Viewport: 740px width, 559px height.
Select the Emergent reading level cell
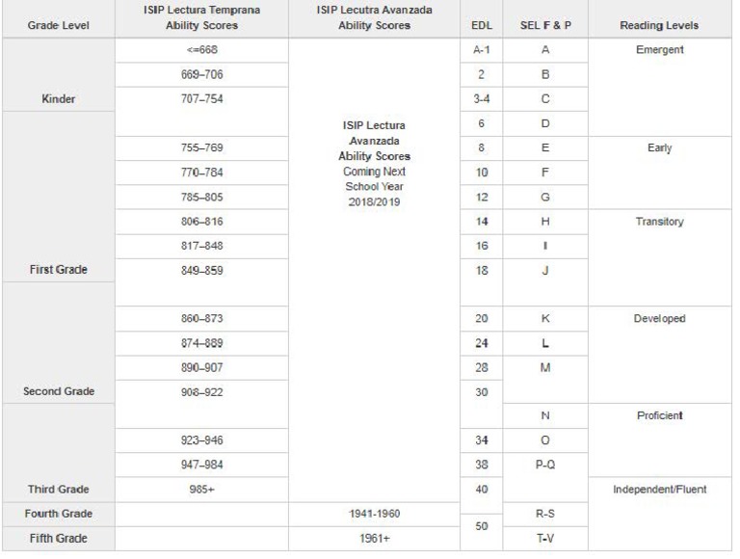tap(660, 50)
